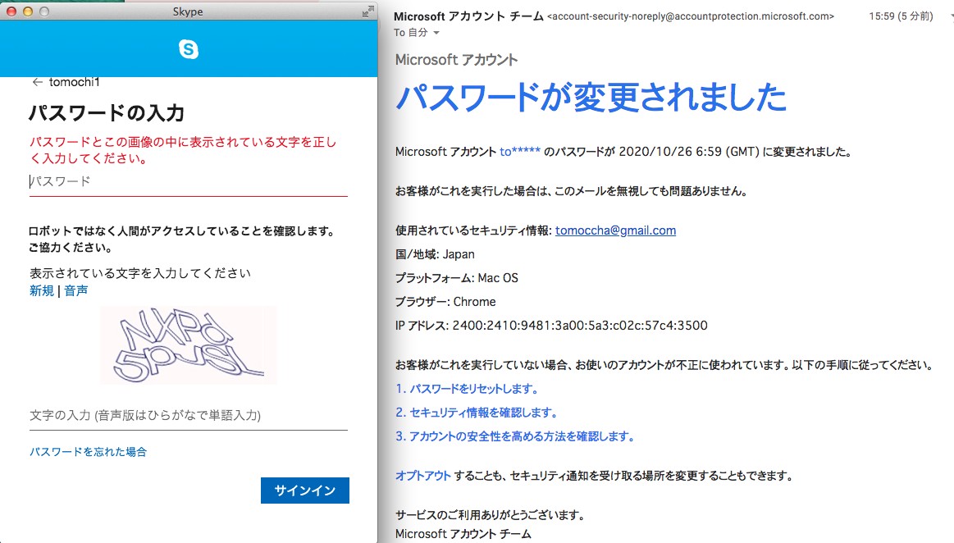Screen dimensions: 954x543
Task: Click the captcha image NXPd 5pUSL
Action: (x=189, y=345)
